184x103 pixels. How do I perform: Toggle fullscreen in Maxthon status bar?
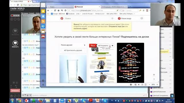coord(142,85)
